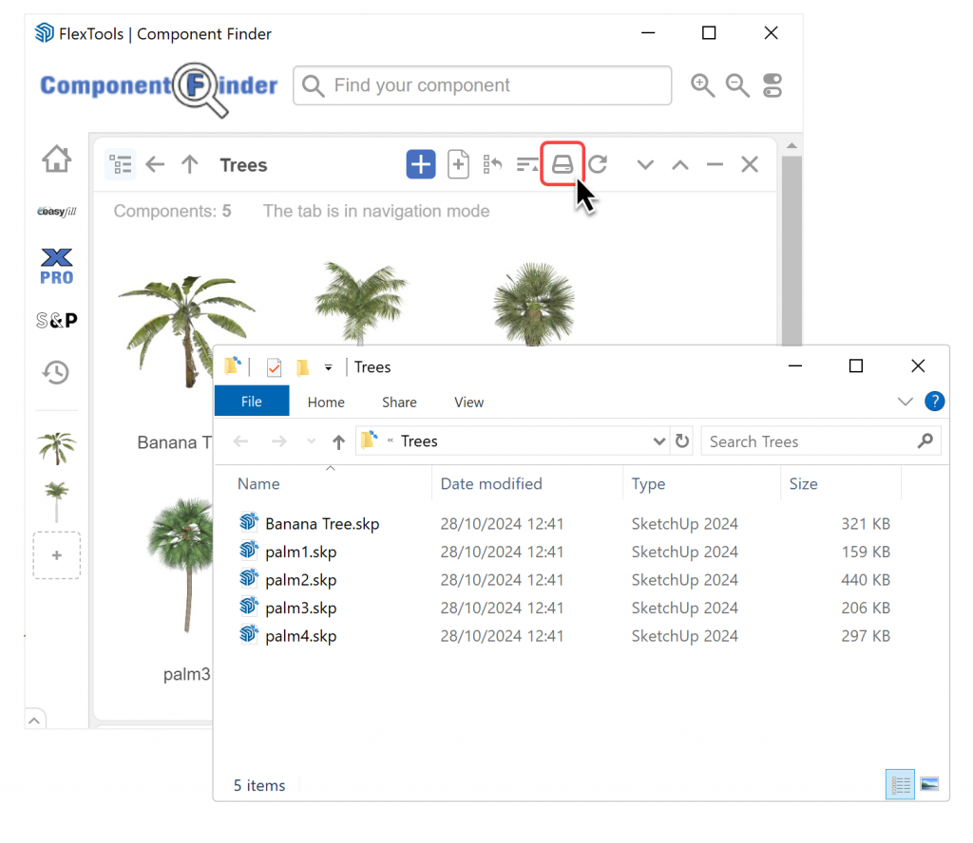This screenshot has width=973, height=843.
Task: Click the Home icon in Component Finder sidebar
Action: click(56, 159)
